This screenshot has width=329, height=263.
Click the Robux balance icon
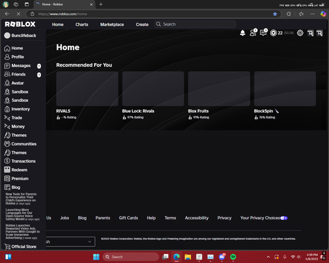coord(273,33)
